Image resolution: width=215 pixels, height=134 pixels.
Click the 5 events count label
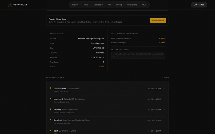point(165,77)
